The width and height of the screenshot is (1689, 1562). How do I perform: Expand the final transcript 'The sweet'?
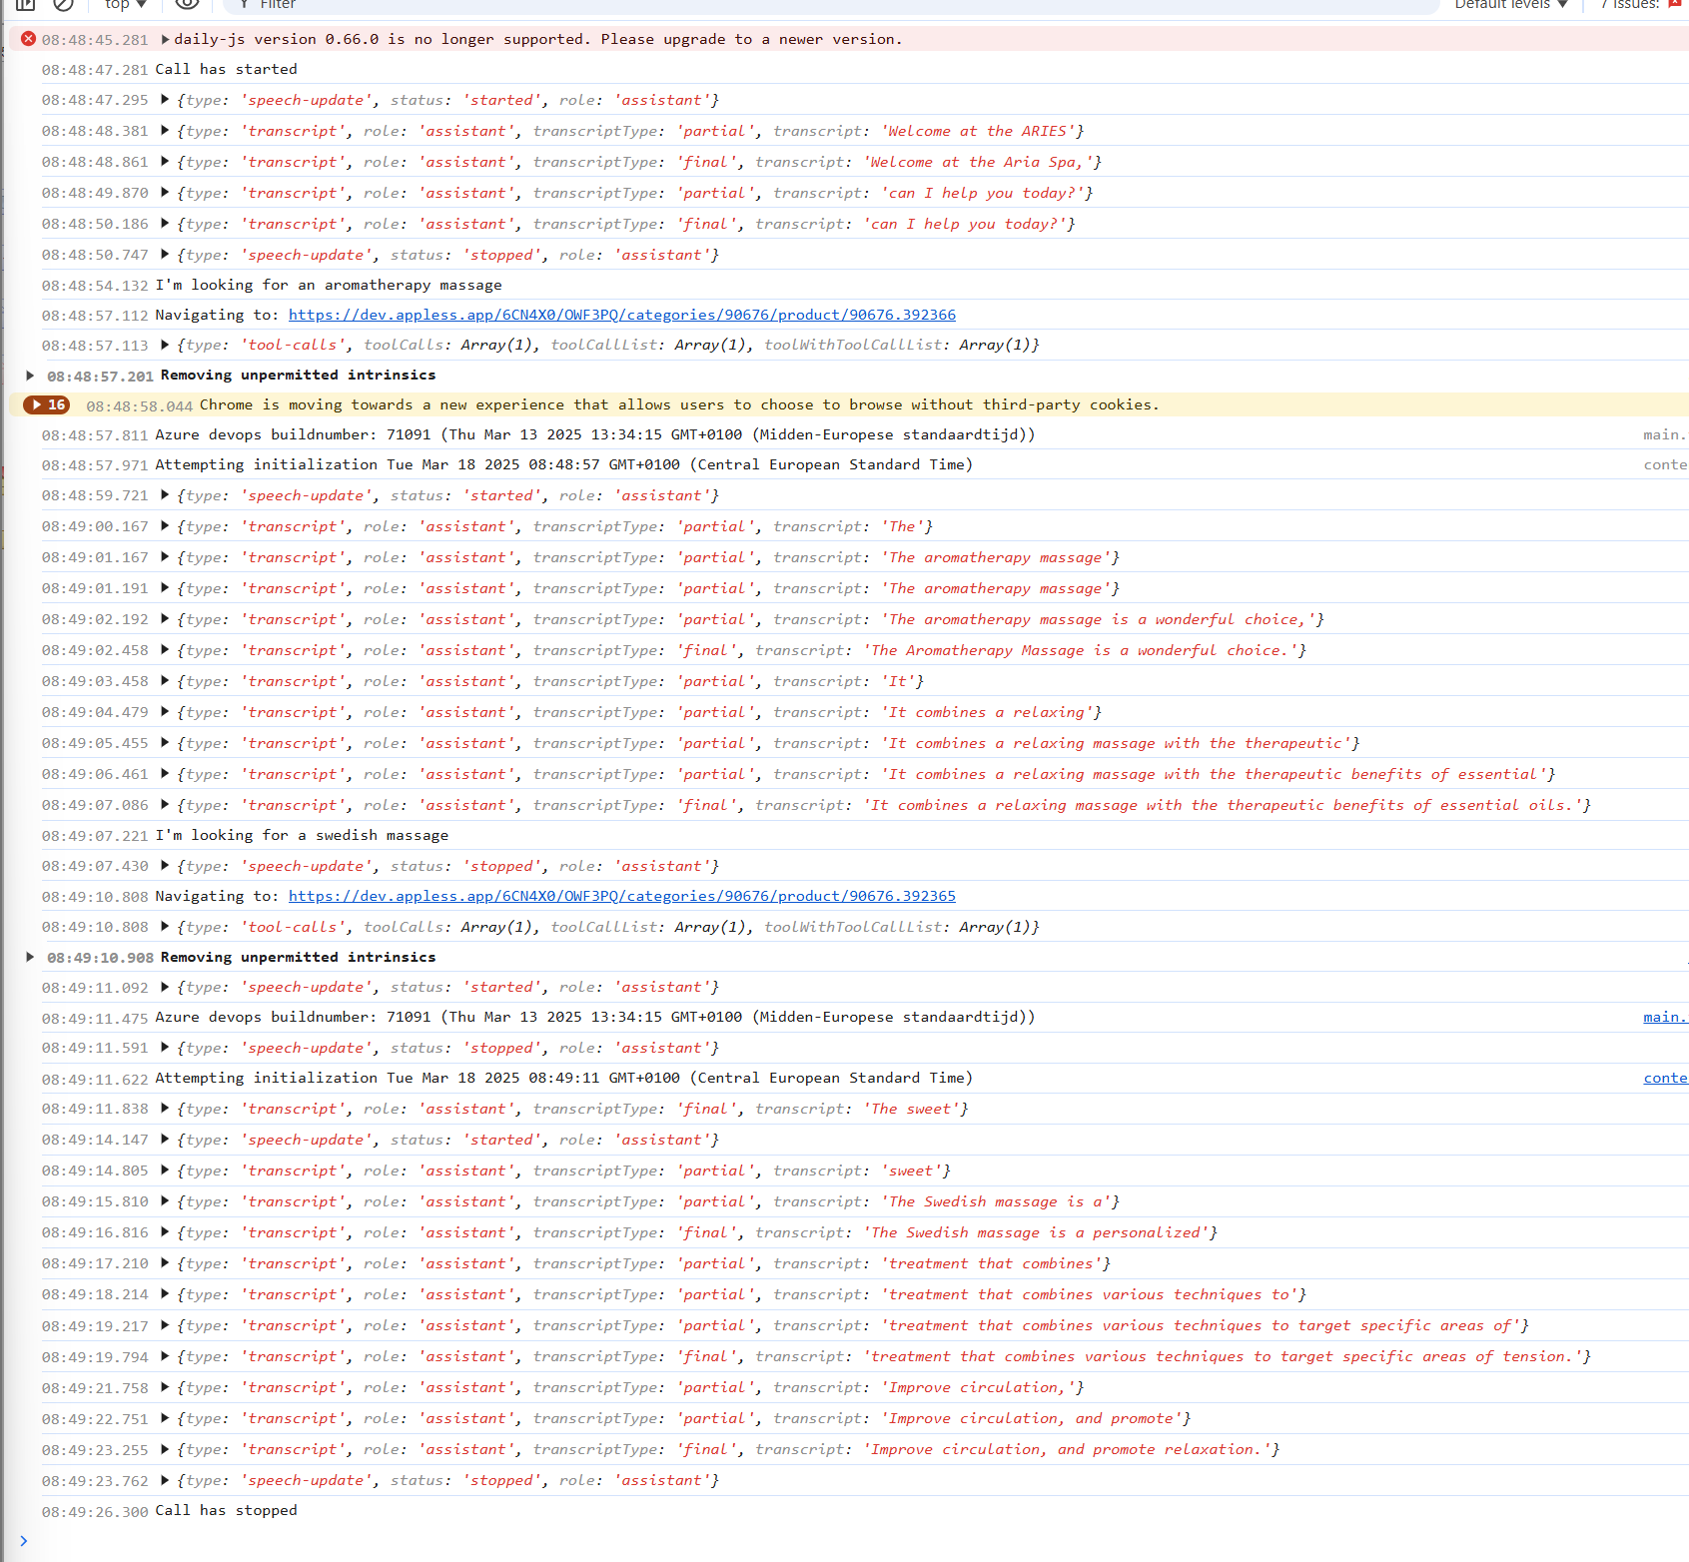(165, 1109)
